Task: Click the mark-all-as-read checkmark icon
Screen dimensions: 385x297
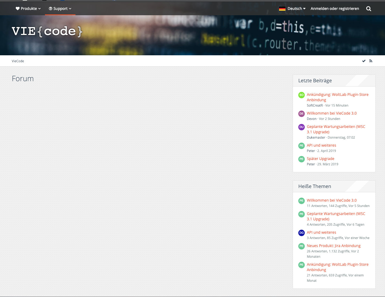Action: (x=364, y=61)
